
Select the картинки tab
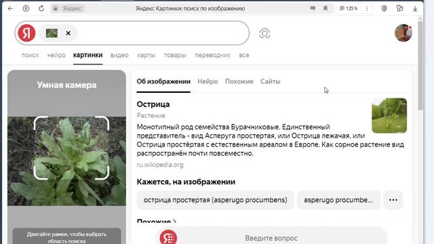click(x=87, y=55)
